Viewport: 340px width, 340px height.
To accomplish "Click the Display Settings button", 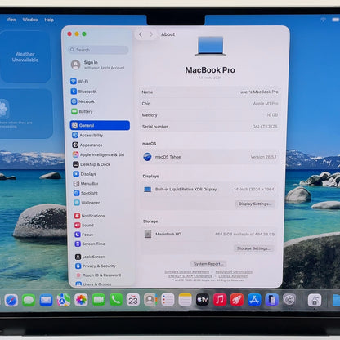I will 255,204.
